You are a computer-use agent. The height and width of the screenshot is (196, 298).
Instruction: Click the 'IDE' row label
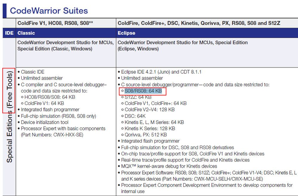click(x=9, y=33)
